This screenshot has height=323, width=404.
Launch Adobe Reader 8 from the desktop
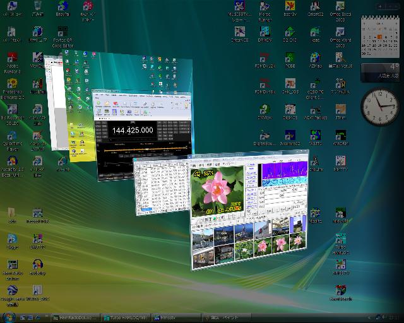click(x=12, y=63)
